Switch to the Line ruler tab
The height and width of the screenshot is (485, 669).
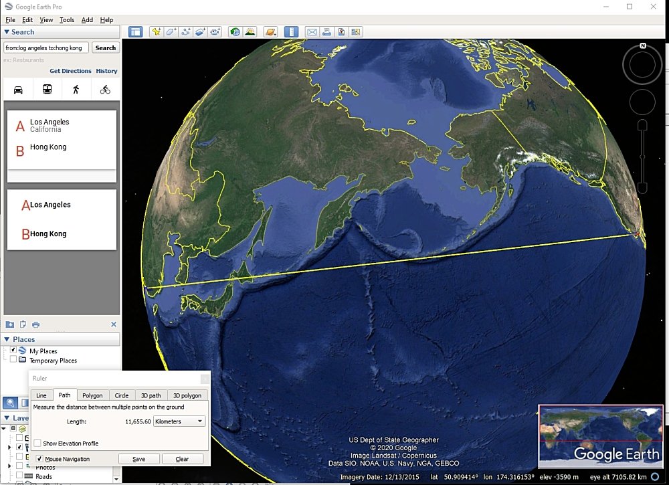coord(41,395)
